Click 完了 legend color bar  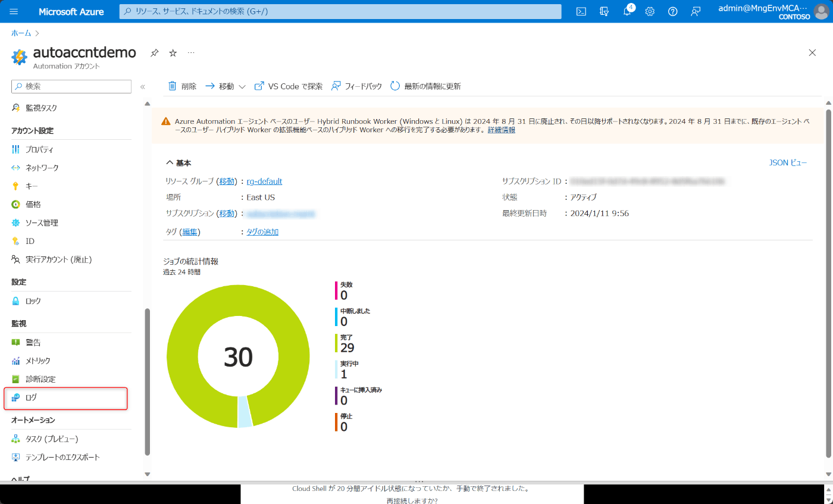point(336,343)
